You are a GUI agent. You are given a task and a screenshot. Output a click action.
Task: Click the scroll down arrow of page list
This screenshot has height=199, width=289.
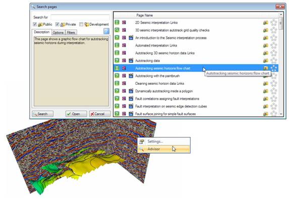coord(281,114)
